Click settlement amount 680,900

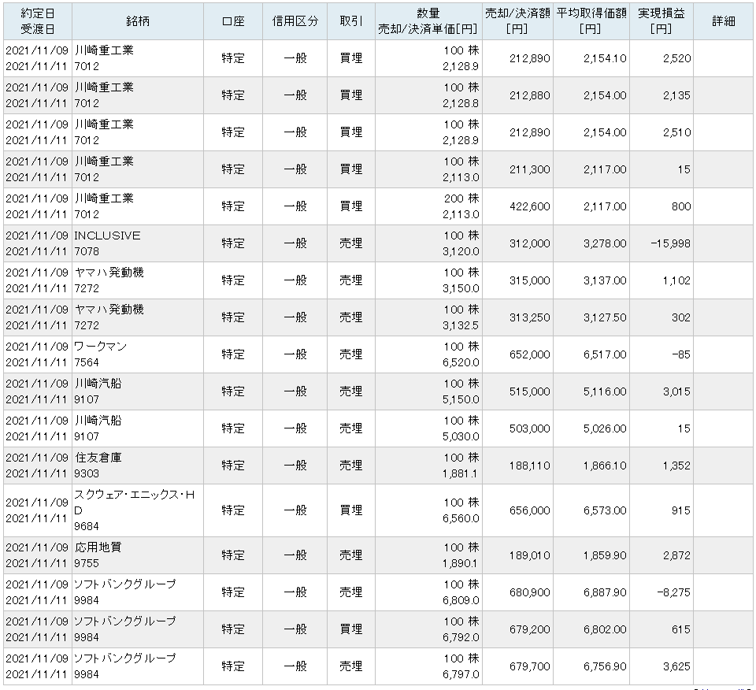coord(529,592)
